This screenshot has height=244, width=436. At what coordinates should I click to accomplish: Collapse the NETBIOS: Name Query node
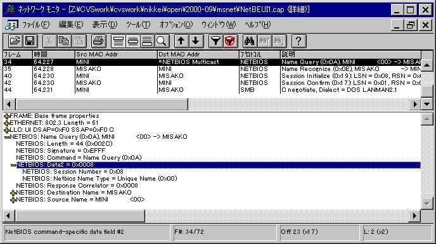[x=7, y=137]
